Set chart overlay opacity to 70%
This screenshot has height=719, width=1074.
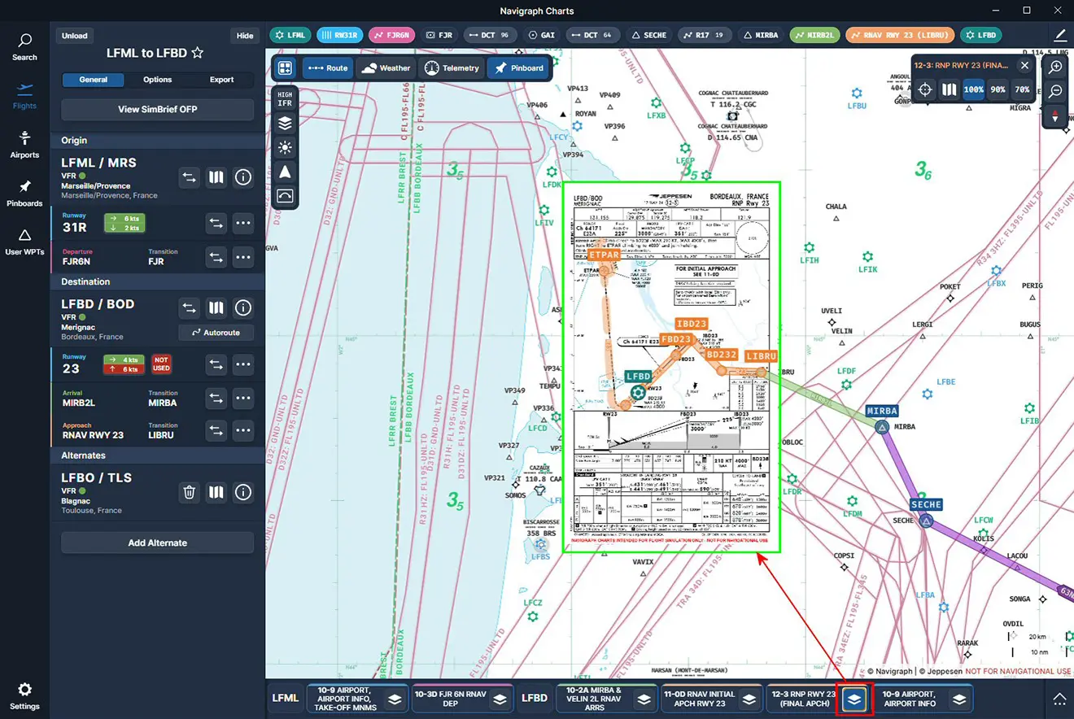pyautogui.click(x=1022, y=89)
